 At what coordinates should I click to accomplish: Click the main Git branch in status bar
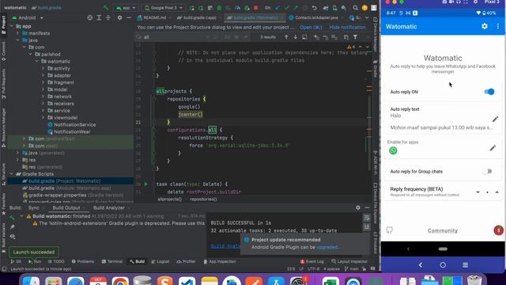coord(351,269)
